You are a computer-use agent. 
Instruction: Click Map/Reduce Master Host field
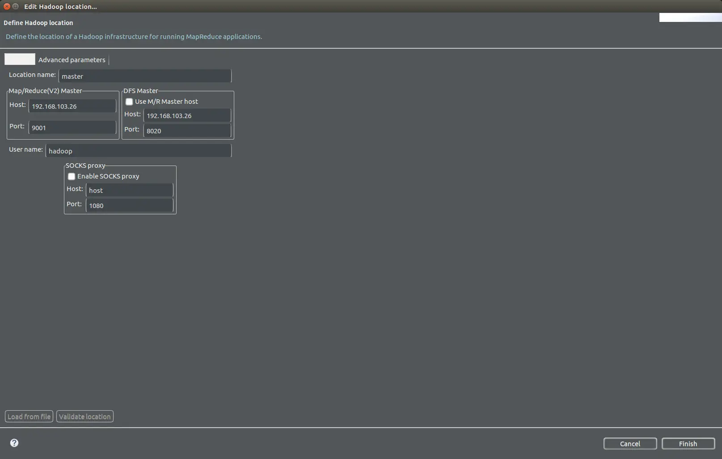tap(72, 106)
